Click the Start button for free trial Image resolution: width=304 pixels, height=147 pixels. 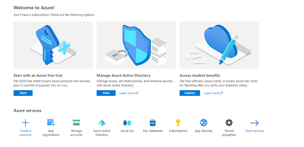click(x=23, y=93)
